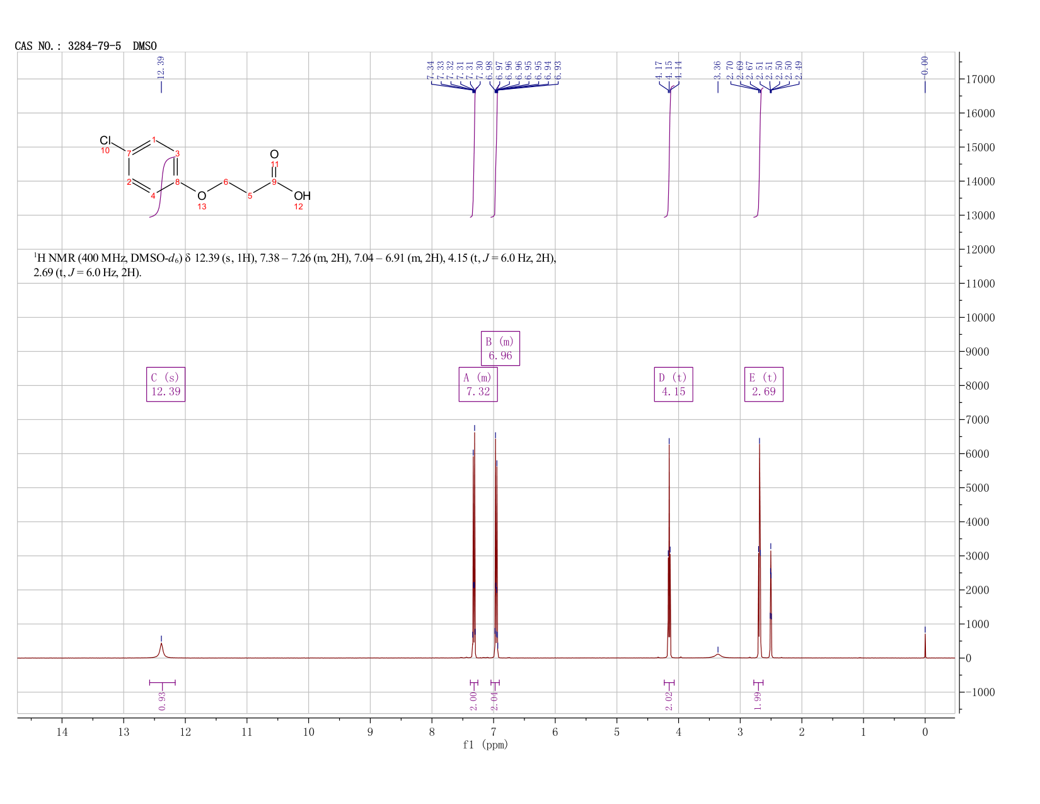Select the C (s) 12.39 multiplet box
1040x804 pixels.
[x=166, y=385]
